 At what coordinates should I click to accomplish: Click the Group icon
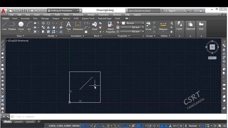tap(148, 26)
